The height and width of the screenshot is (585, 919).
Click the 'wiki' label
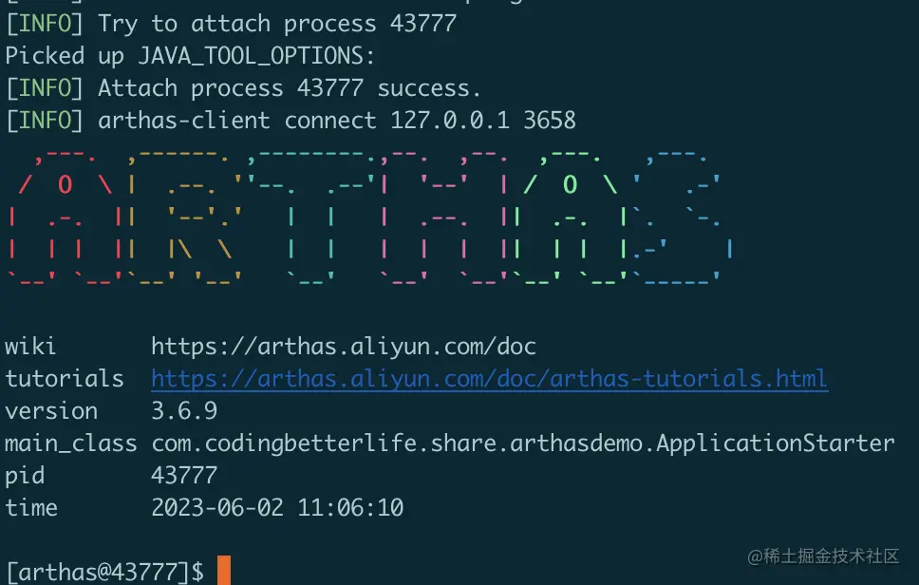pyautogui.click(x=30, y=347)
